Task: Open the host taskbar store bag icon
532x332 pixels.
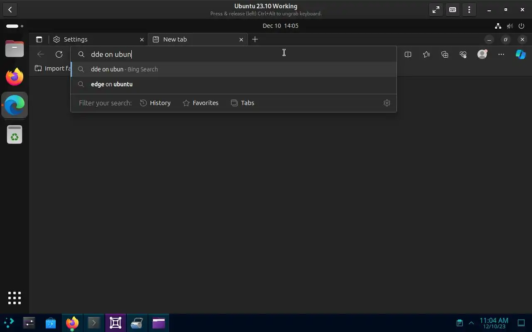Action: coord(51,323)
